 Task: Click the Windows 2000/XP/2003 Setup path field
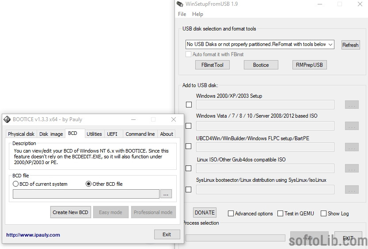[x=265, y=104]
